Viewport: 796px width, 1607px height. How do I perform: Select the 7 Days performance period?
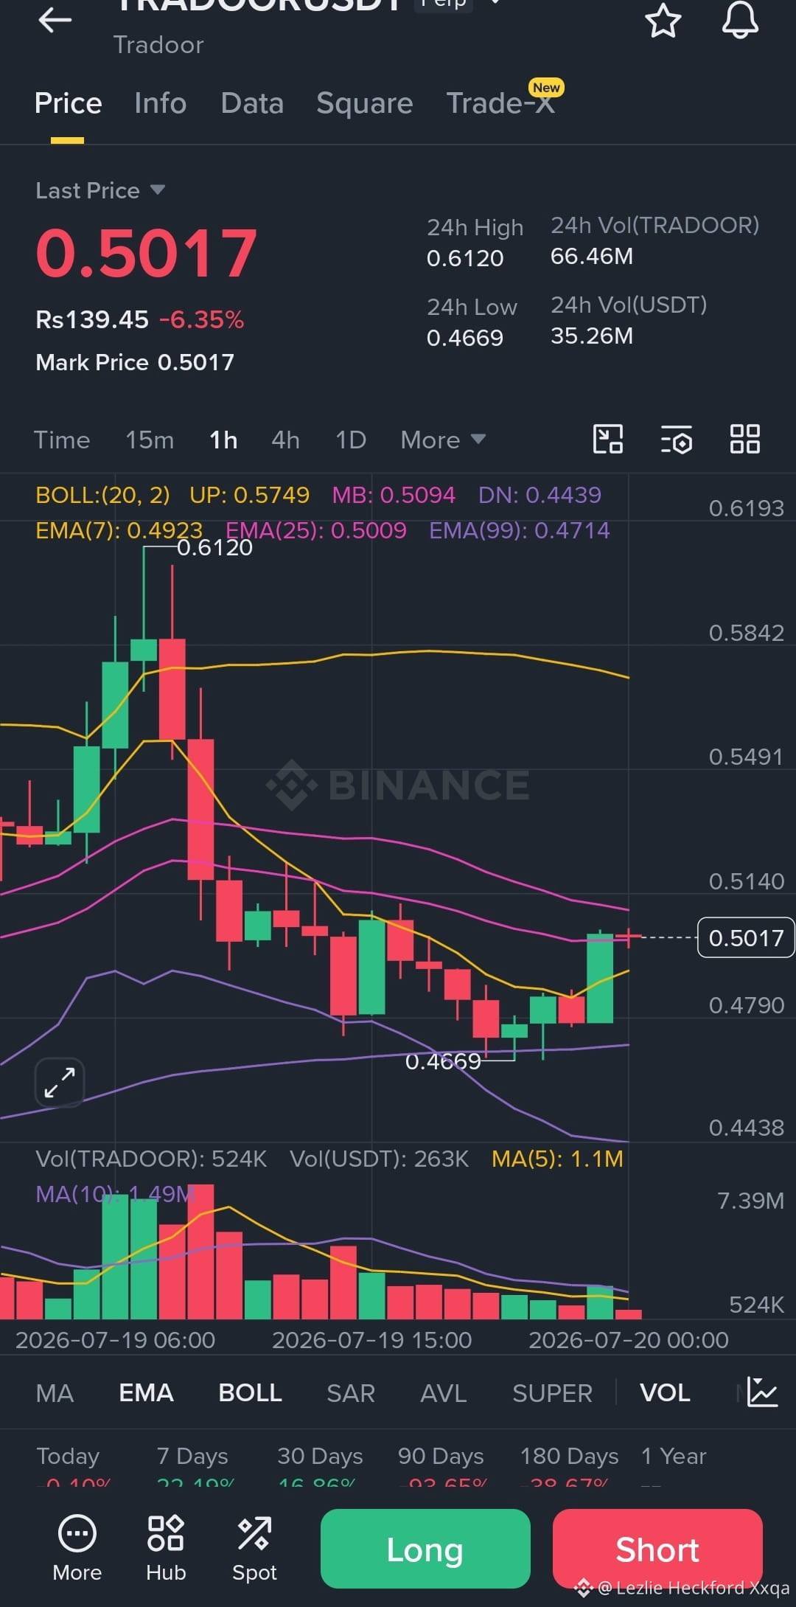click(192, 1457)
